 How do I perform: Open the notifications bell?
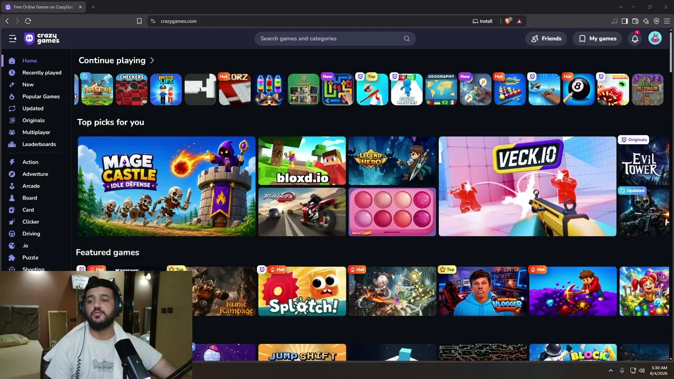click(635, 38)
